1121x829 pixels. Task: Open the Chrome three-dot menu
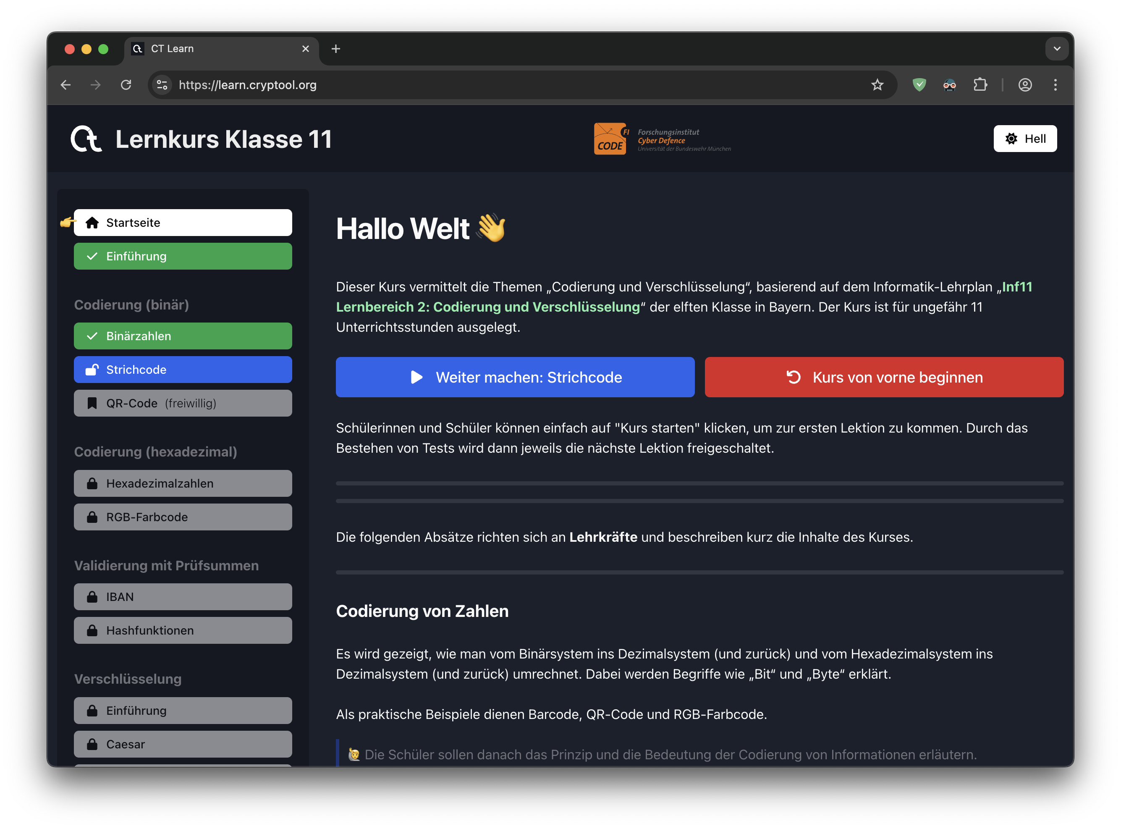(1056, 85)
